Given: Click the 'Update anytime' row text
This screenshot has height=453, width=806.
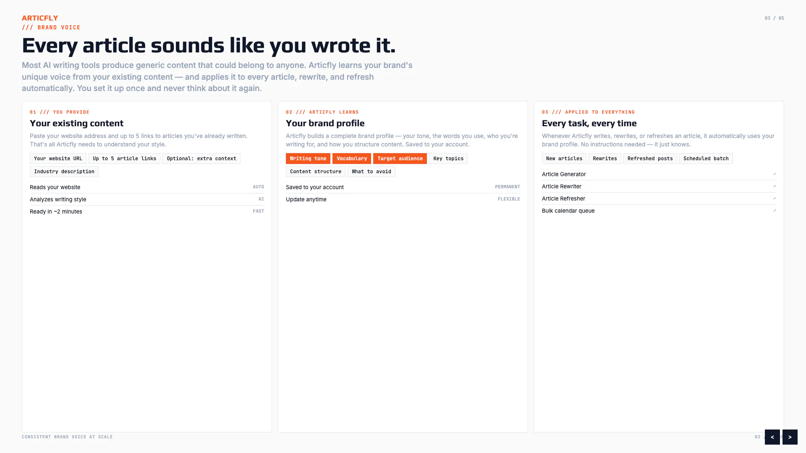Looking at the screenshot, I should tap(306, 199).
